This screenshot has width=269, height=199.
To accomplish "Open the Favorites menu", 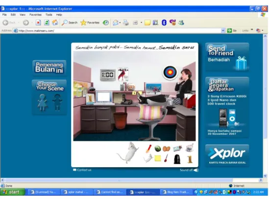I will tap(35, 15).
